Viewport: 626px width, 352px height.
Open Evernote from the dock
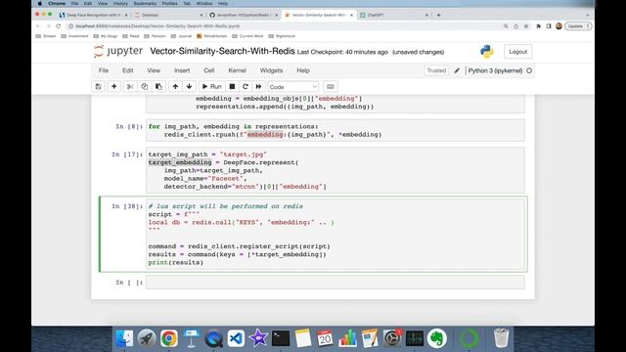[437, 338]
